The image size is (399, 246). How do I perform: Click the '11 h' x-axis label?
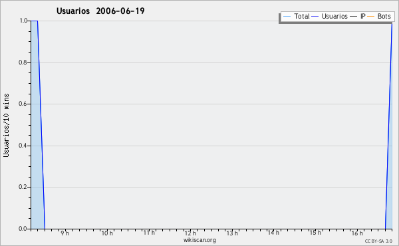pos(149,233)
